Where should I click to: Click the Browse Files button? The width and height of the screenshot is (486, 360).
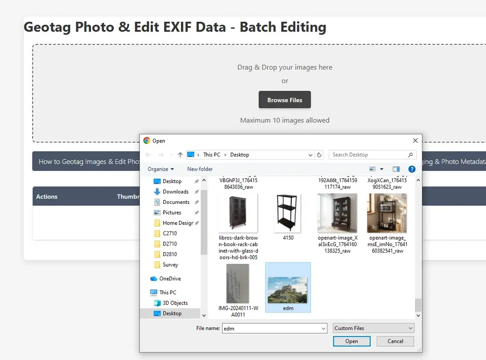pyautogui.click(x=285, y=100)
